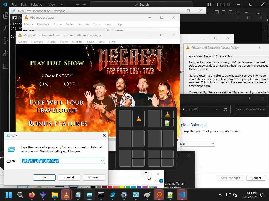Open Subtitle menu in the Mega64 VLC window

(77, 42)
